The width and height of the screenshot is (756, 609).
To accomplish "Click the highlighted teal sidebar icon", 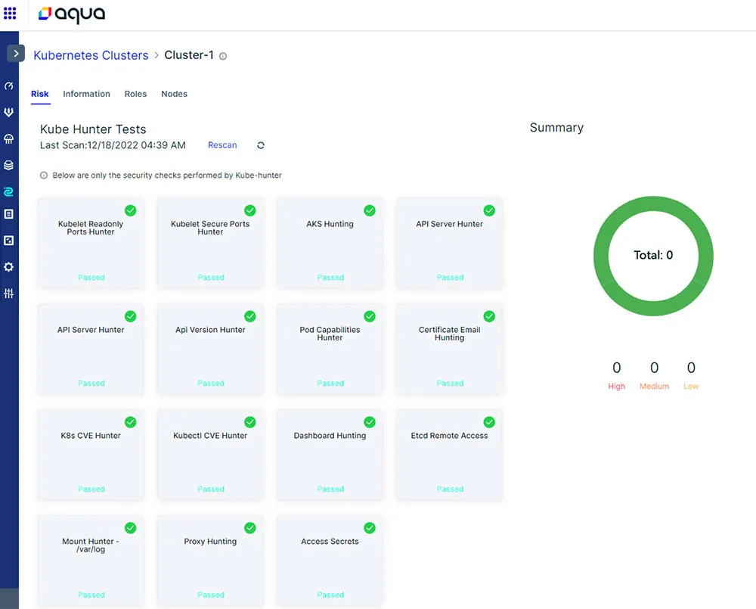I will pos(8,191).
